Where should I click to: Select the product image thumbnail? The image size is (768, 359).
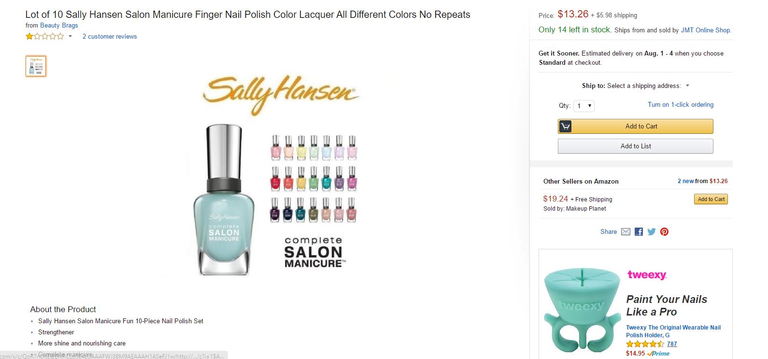tap(36, 66)
